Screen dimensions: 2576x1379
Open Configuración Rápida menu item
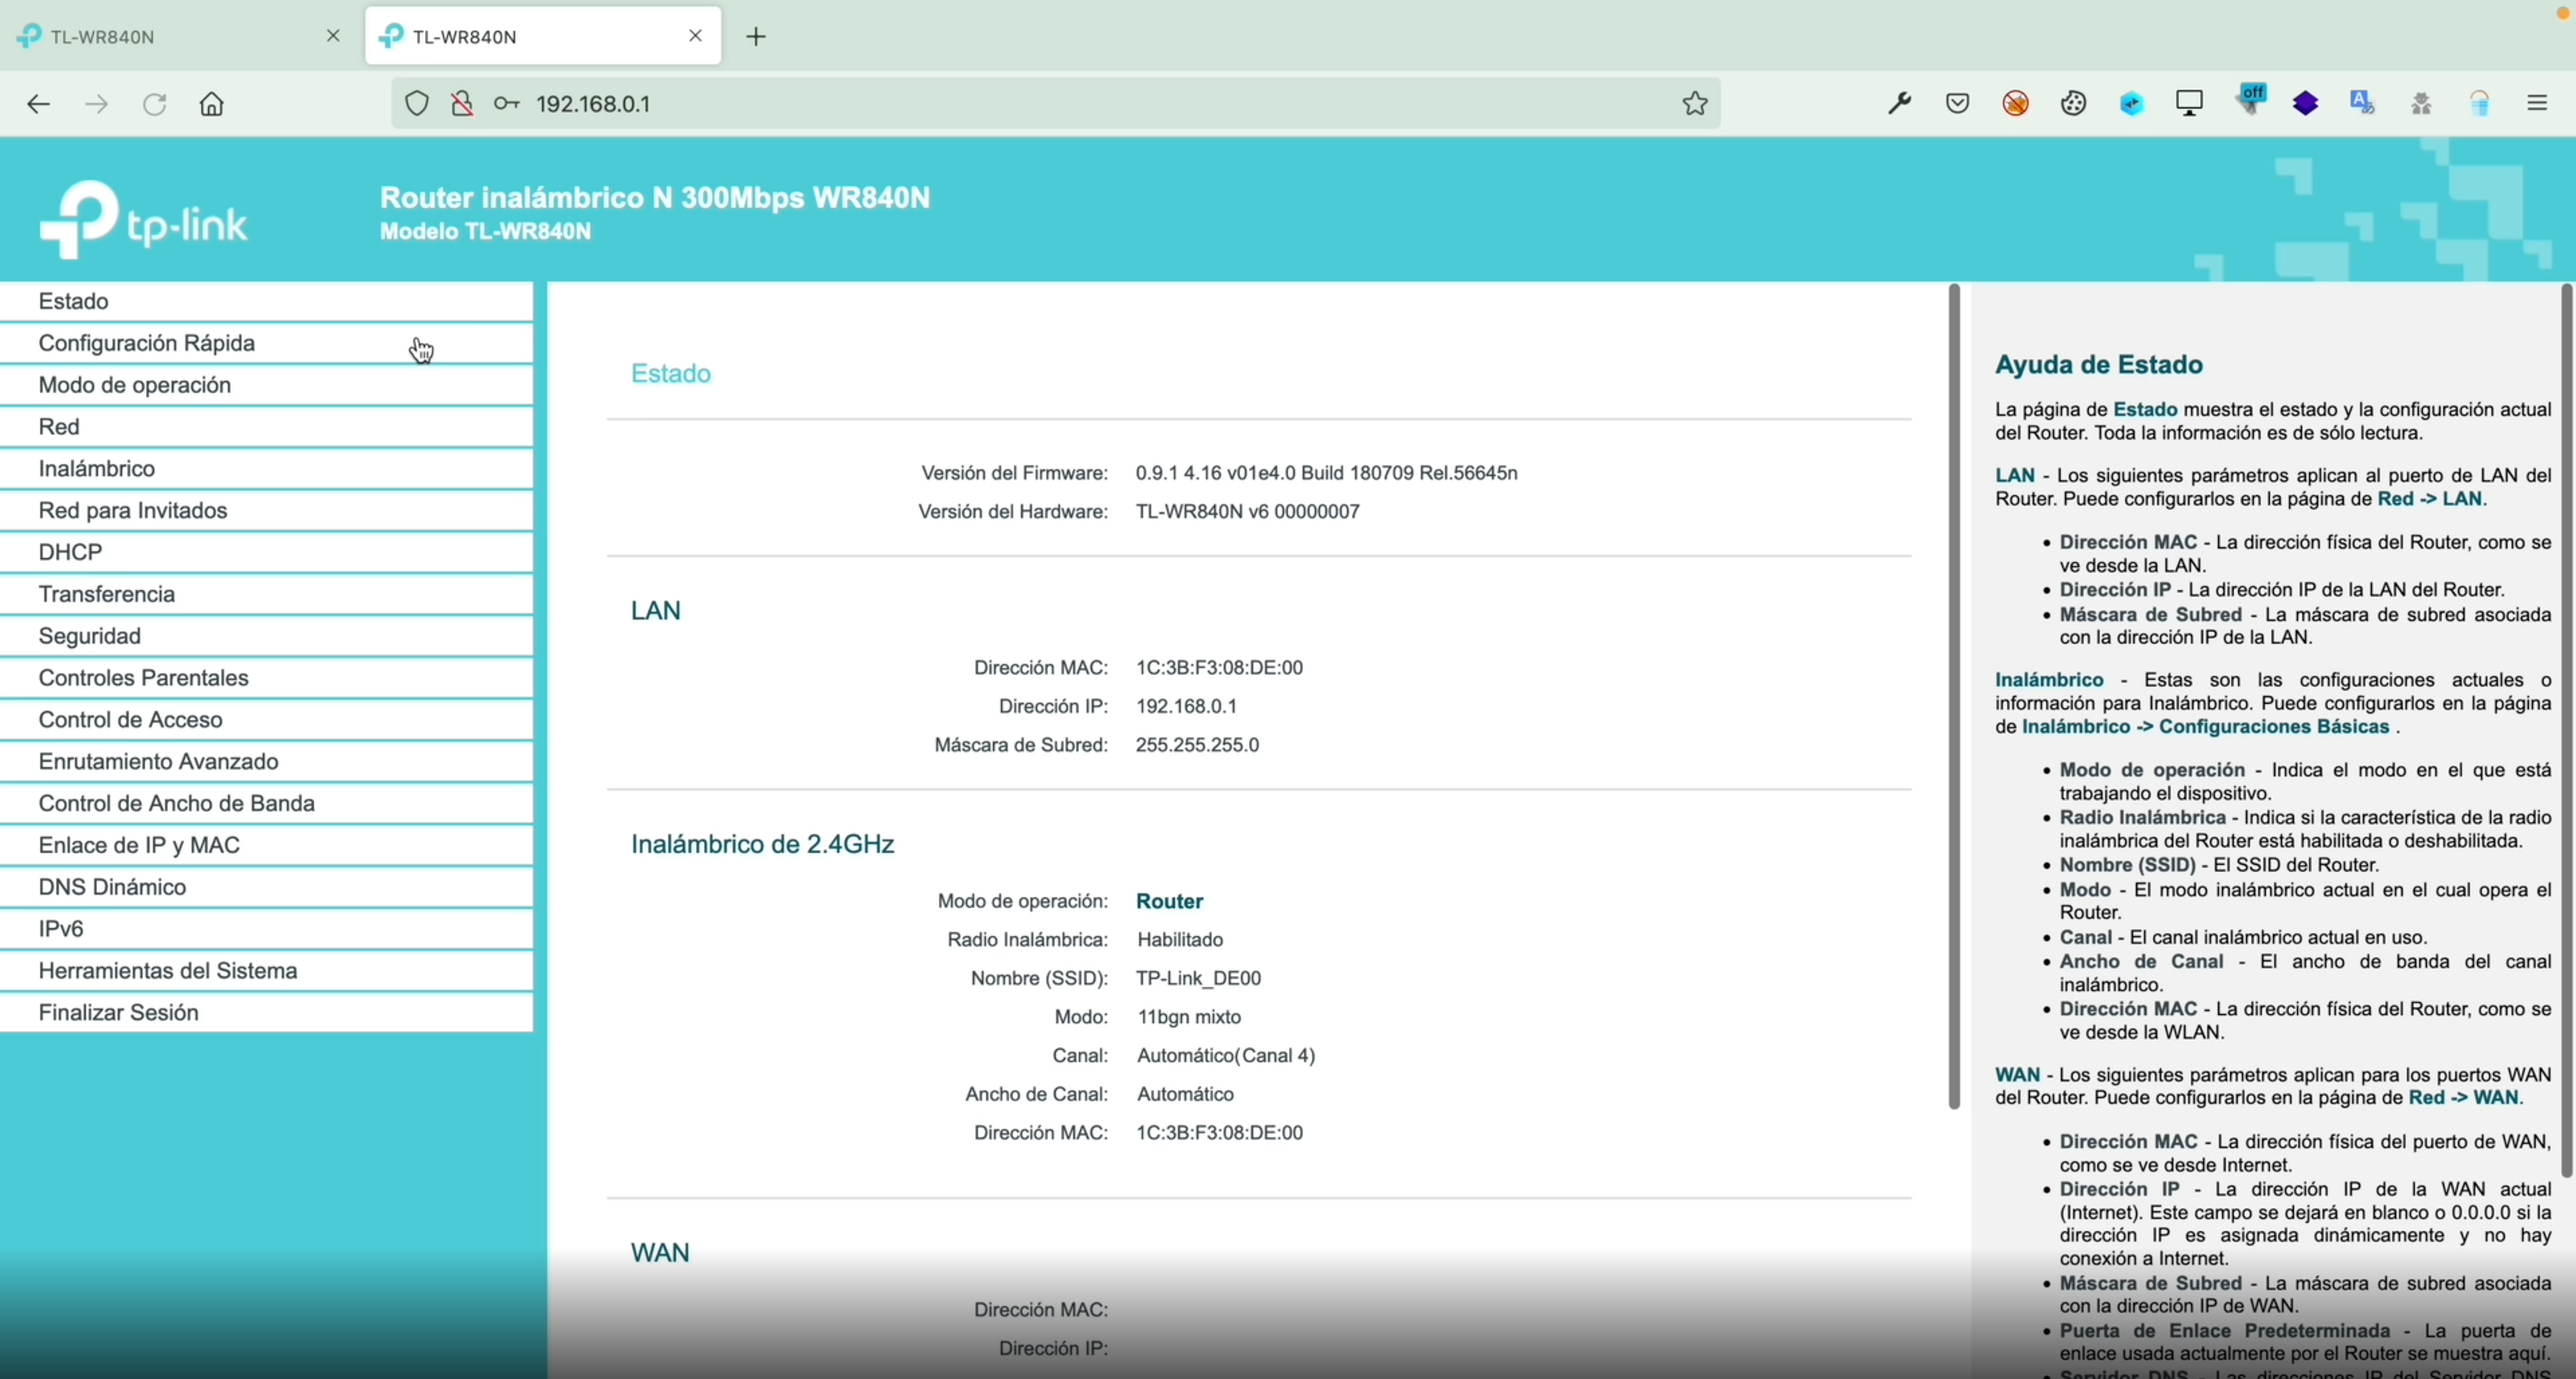click(266, 344)
